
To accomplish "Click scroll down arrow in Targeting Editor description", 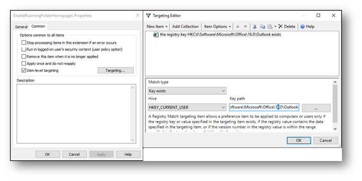I will tap(335, 129).
